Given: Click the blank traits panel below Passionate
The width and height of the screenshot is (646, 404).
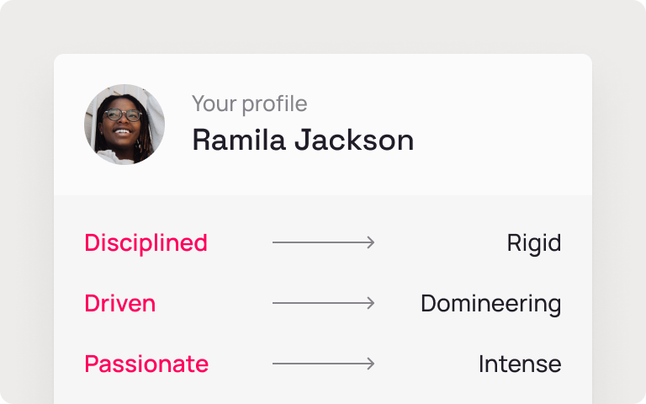Looking at the screenshot, I should pos(323,392).
